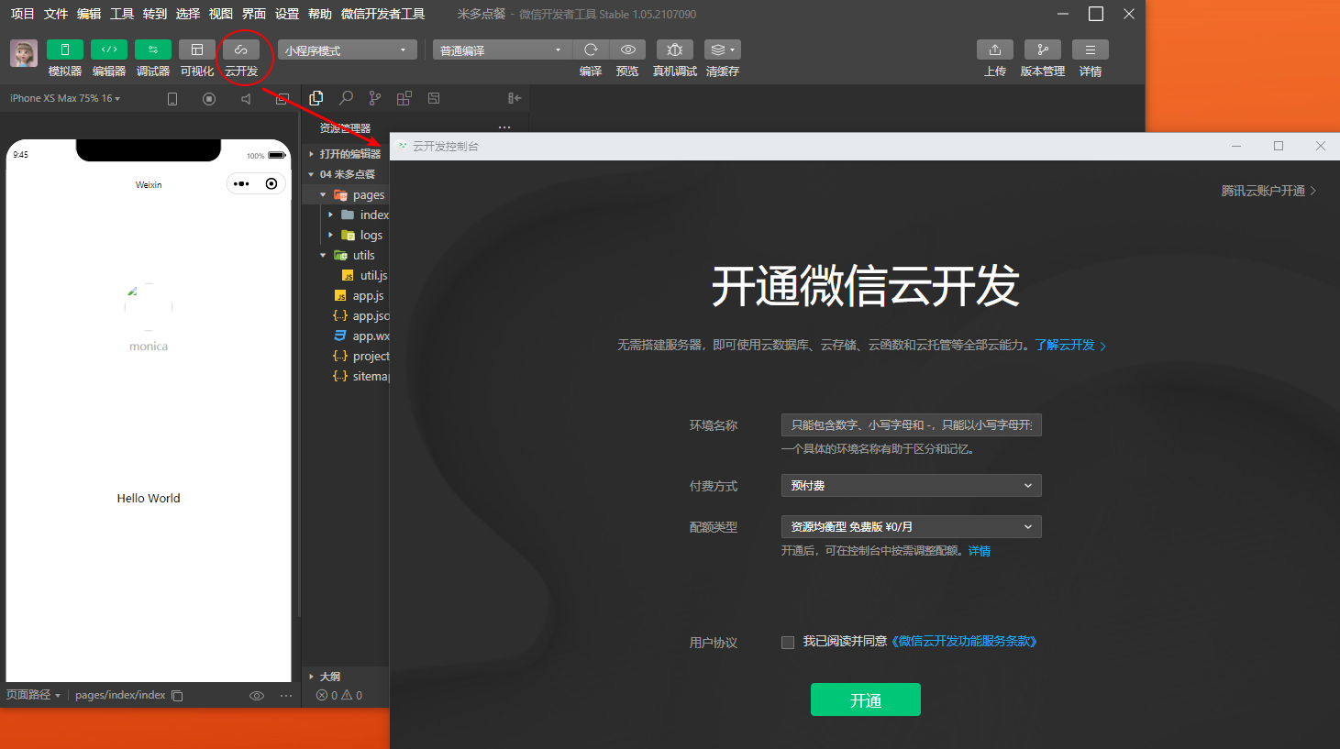Toggle the 调试器 (debugger) panel button

pos(153,50)
